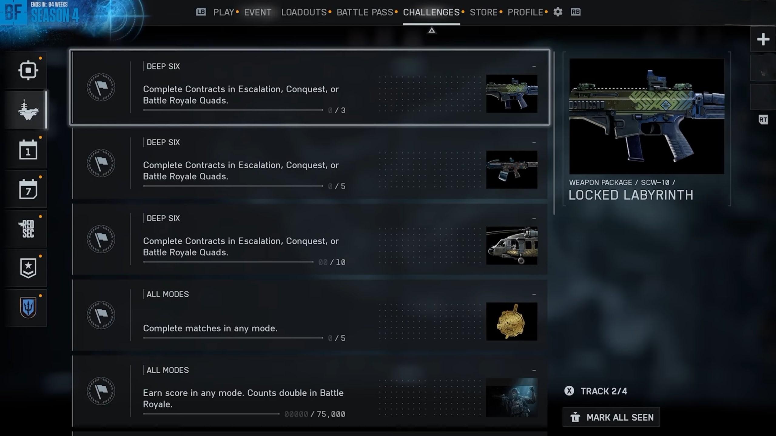Click the X button icon beside Track
Screen dimensions: 776x436
(569, 391)
